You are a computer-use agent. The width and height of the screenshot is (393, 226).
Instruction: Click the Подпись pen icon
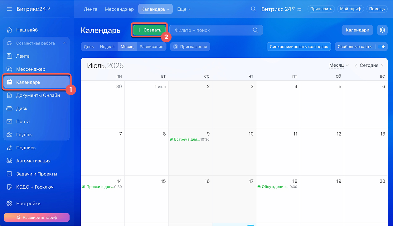tap(9, 148)
